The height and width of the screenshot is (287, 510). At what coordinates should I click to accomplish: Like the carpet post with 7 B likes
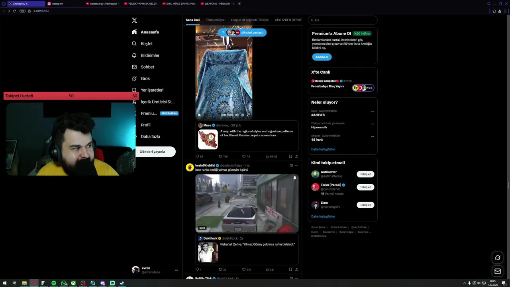tap(246, 156)
